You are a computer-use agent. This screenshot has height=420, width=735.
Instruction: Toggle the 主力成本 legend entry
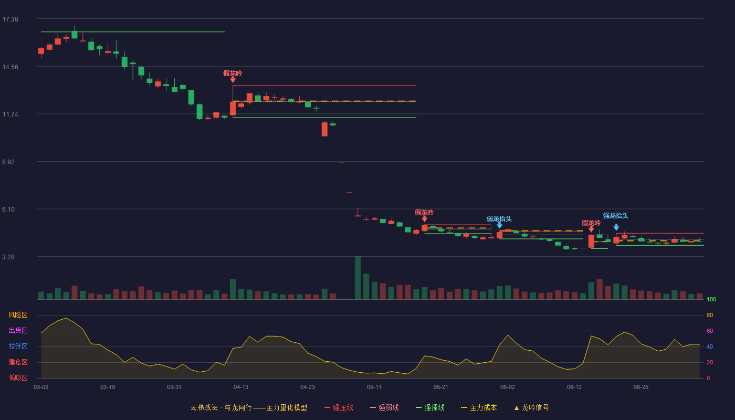[479, 408]
